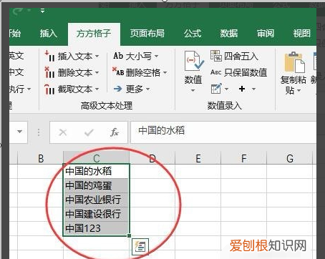Screen dimensions: 325x259
Task: Switch to the 数据 tab
Action: tap(229, 34)
